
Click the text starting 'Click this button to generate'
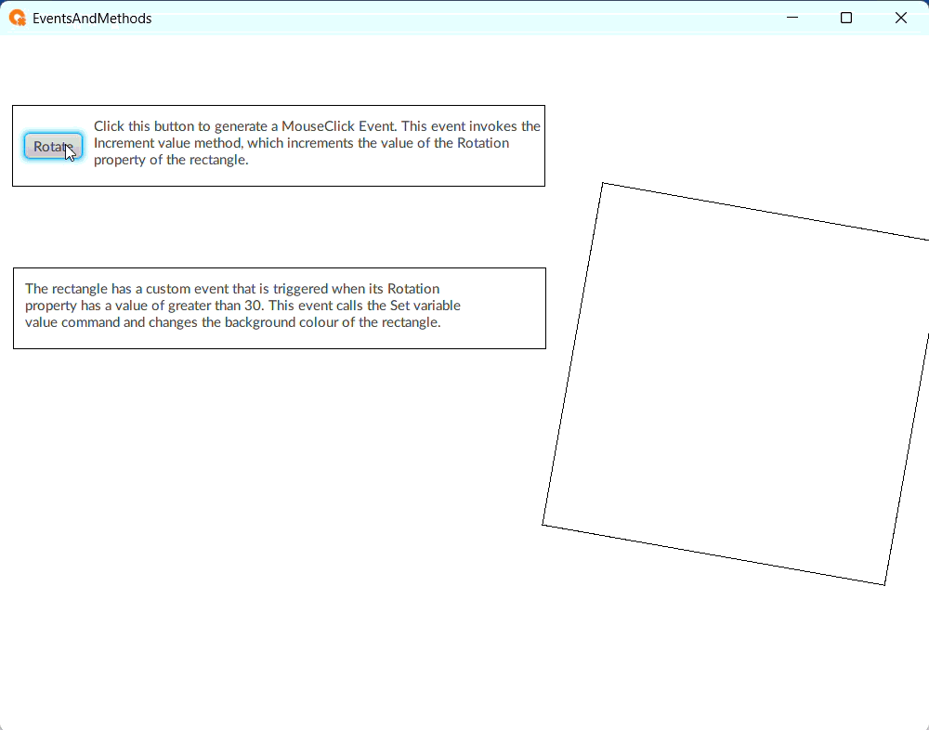coord(317,143)
